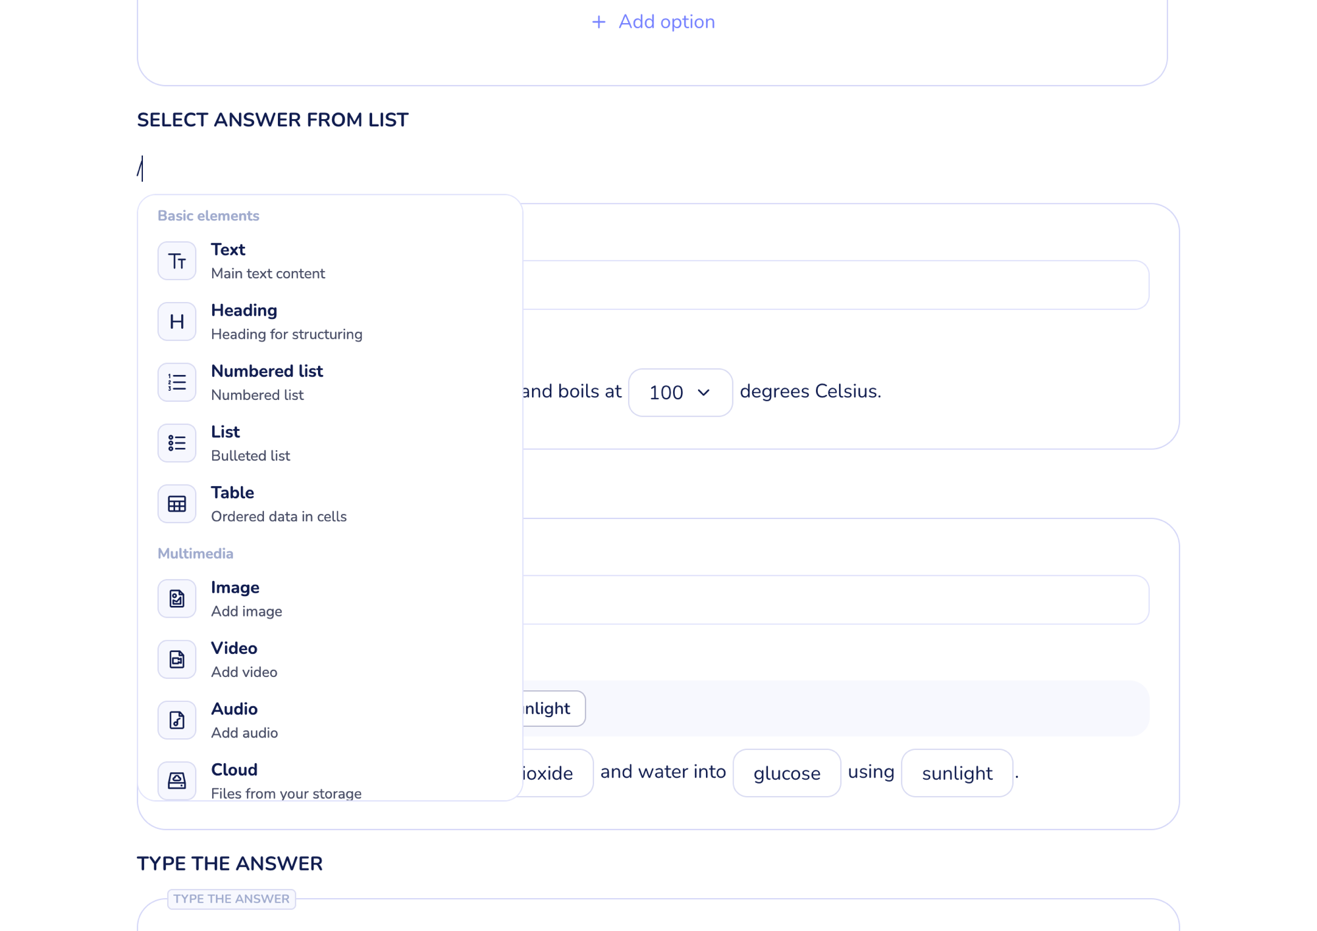Click the words 'and water into'
1317x931 pixels.
coord(662,772)
